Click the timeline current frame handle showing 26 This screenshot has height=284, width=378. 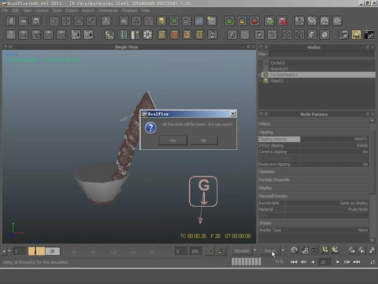52,251
